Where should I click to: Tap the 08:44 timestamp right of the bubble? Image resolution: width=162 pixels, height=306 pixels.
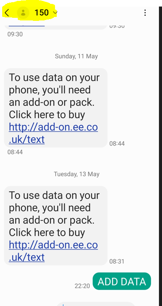click(117, 143)
